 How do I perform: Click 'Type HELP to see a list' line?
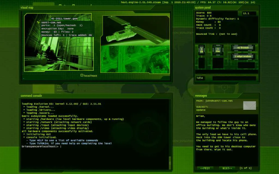pos(62,141)
